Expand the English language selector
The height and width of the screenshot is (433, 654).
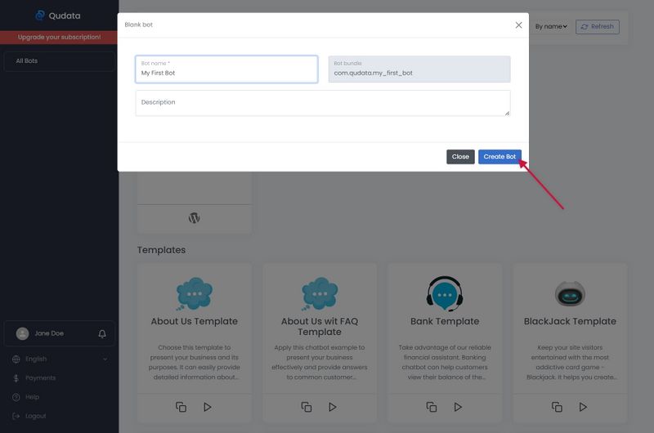tap(59, 359)
